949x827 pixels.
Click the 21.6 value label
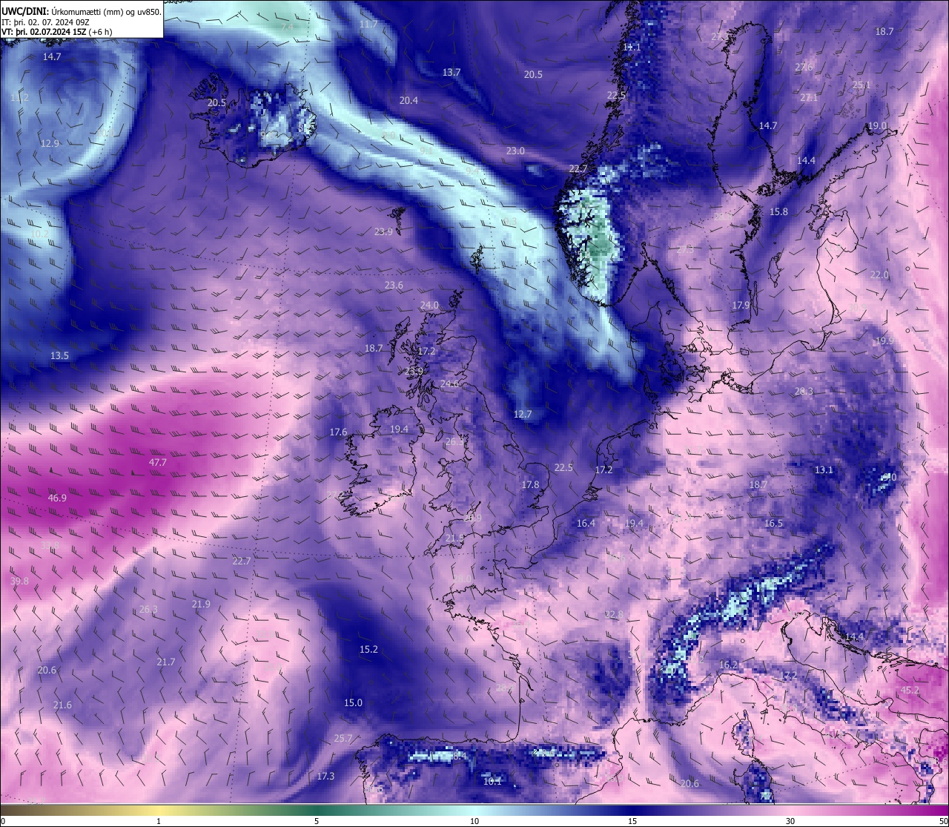[x=62, y=705]
